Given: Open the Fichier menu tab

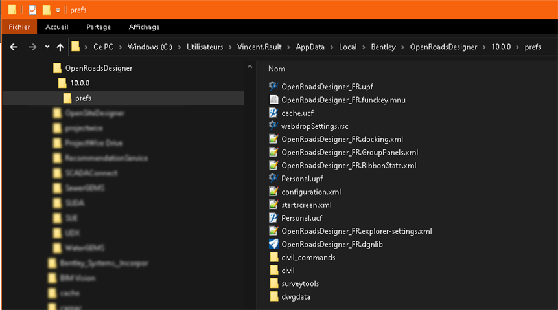Looking at the screenshot, I should tap(19, 27).
